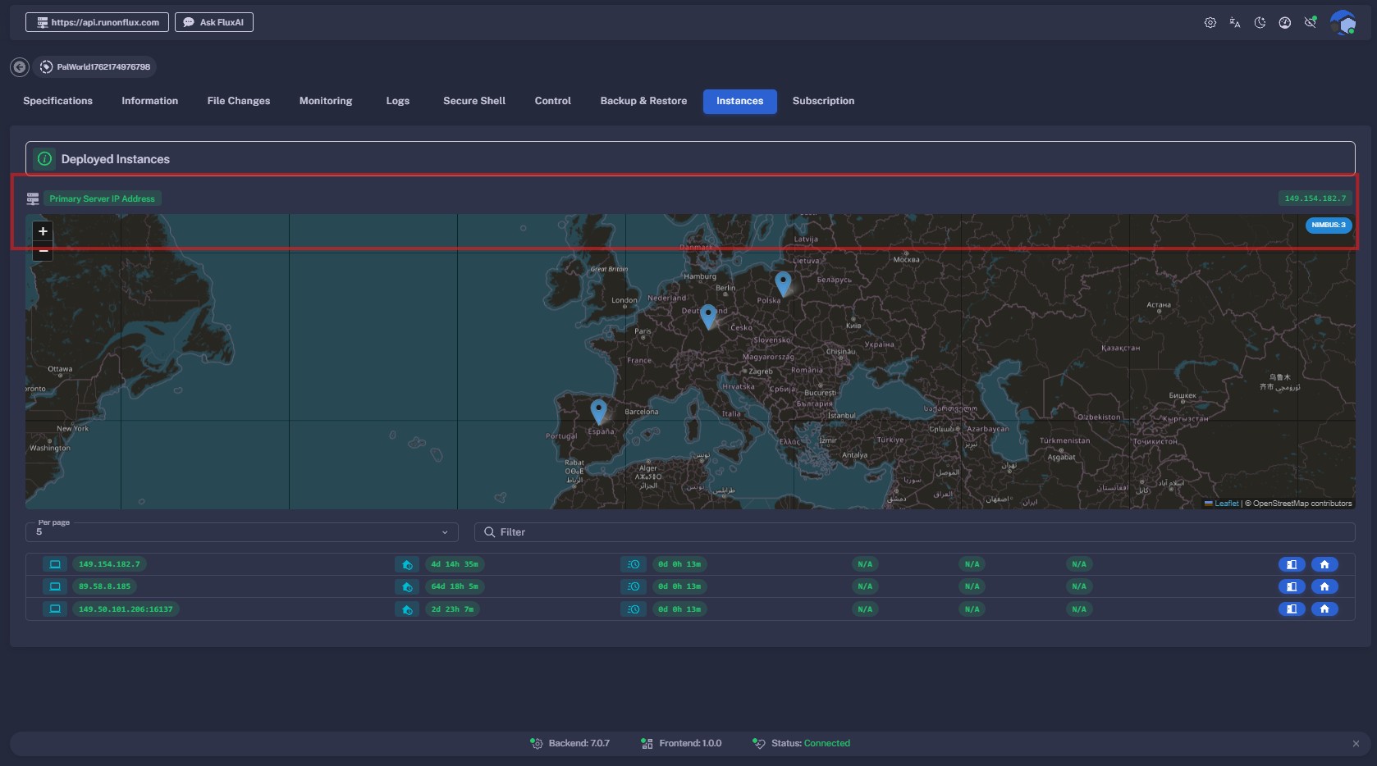Open the speedometer benchmark icon

[1285, 23]
